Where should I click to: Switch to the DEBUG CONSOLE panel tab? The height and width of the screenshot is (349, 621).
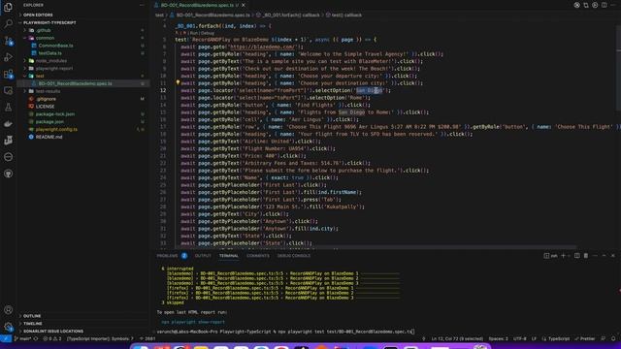point(293,256)
